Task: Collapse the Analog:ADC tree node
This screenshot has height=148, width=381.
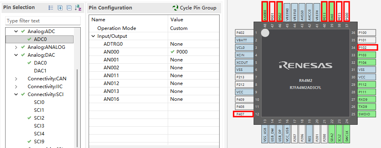Action: point(16,31)
